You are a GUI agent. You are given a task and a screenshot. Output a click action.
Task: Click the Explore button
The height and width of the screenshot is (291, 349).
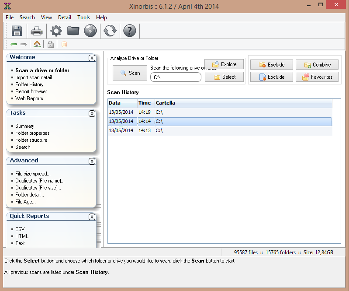click(x=224, y=64)
